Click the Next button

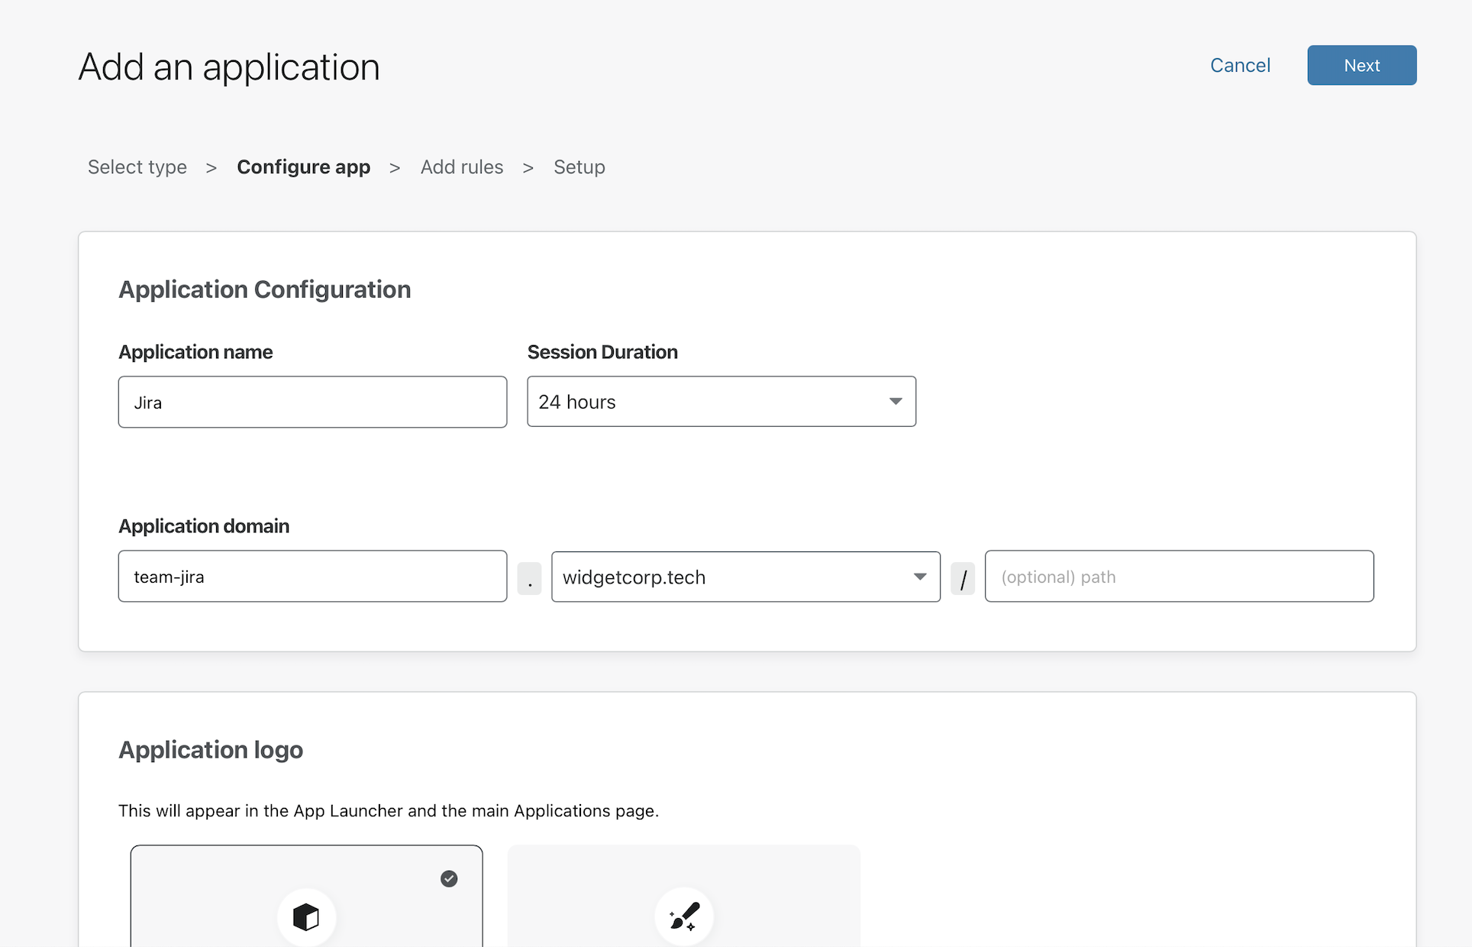point(1361,66)
